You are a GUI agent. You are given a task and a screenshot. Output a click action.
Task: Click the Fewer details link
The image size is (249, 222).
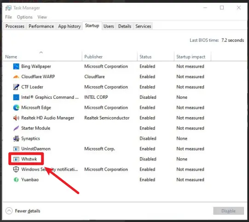pos(28,211)
